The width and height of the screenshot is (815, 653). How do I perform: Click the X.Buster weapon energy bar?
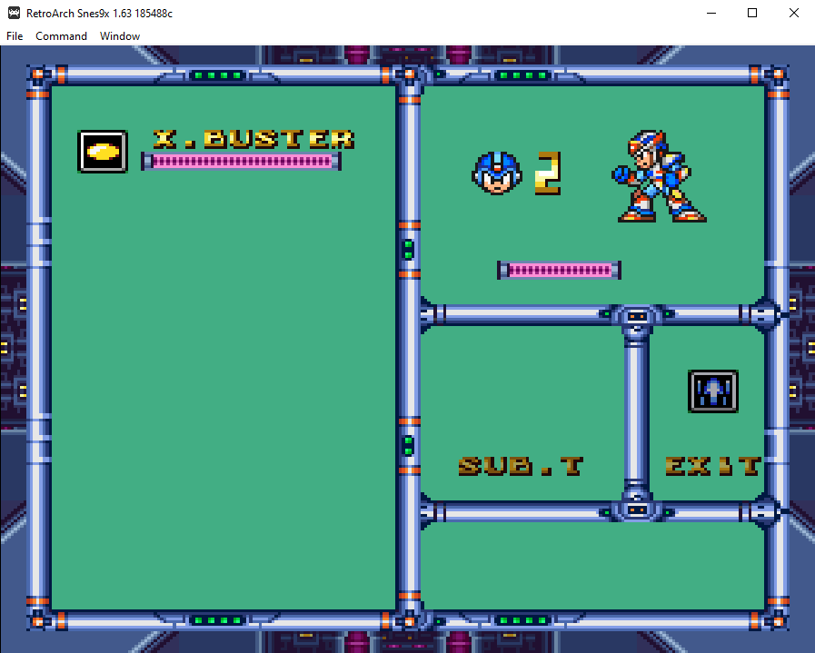241,162
